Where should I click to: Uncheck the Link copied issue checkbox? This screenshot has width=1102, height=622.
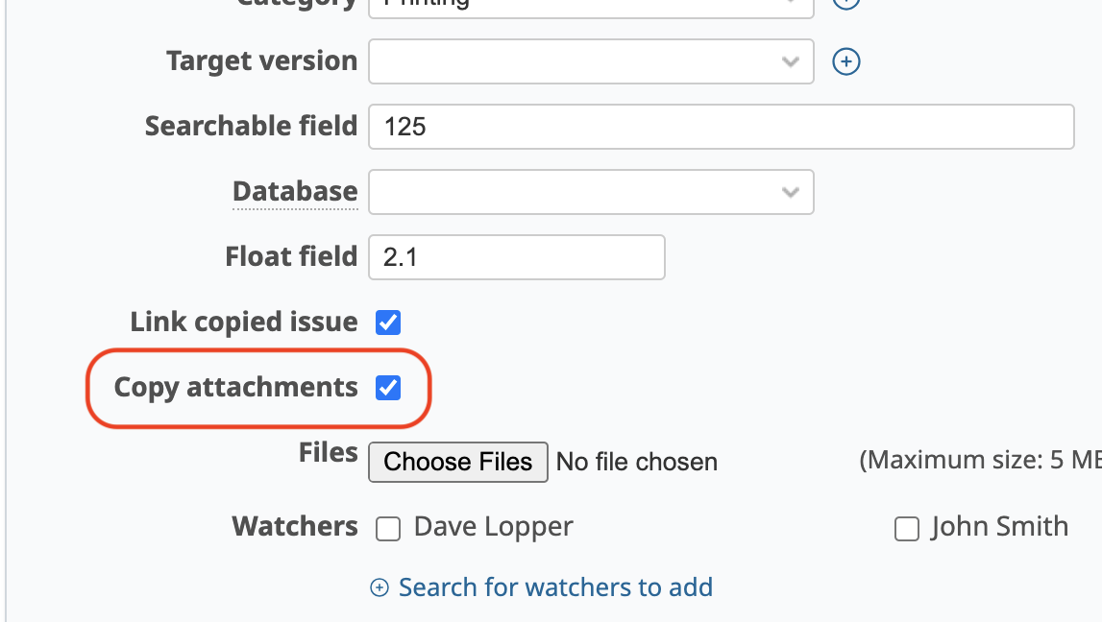coord(388,323)
